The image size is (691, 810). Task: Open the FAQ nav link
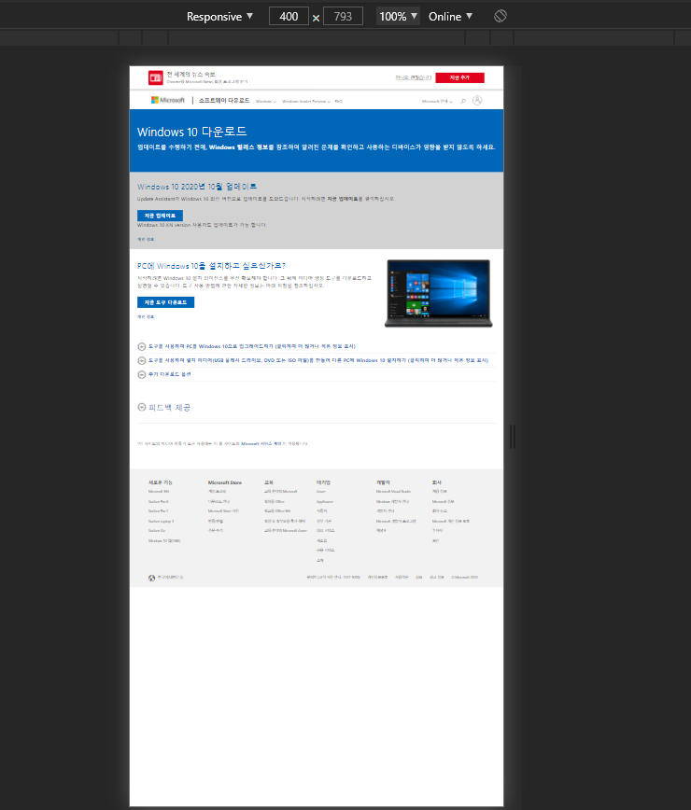tap(339, 101)
